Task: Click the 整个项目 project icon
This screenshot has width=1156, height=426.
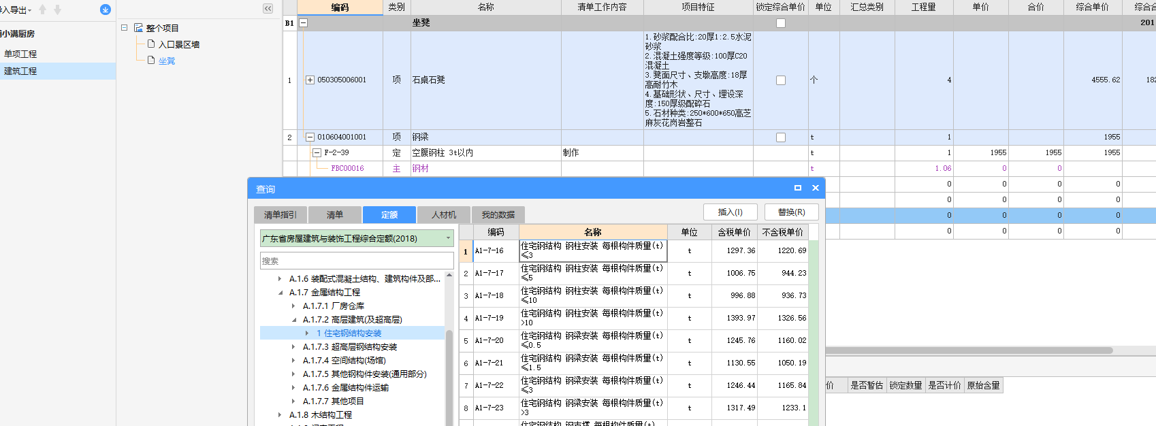Action: (x=138, y=28)
